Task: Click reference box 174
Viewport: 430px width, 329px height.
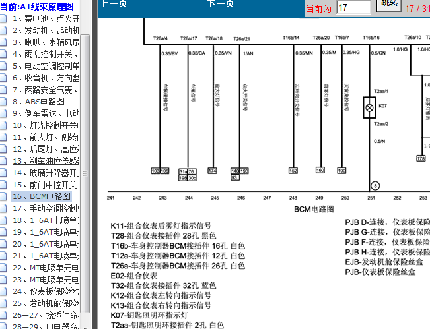Action: coord(212,171)
